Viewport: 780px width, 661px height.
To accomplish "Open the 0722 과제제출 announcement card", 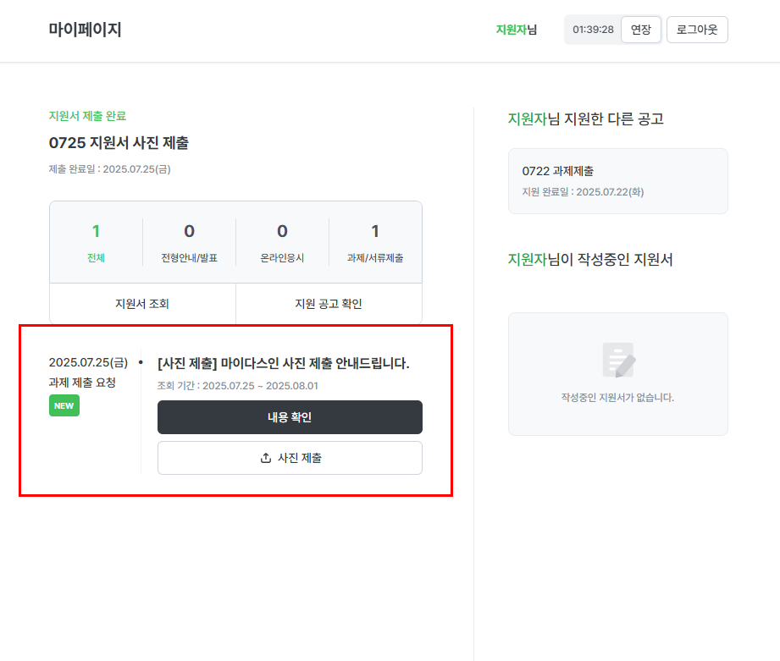I will click(x=617, y=180).
